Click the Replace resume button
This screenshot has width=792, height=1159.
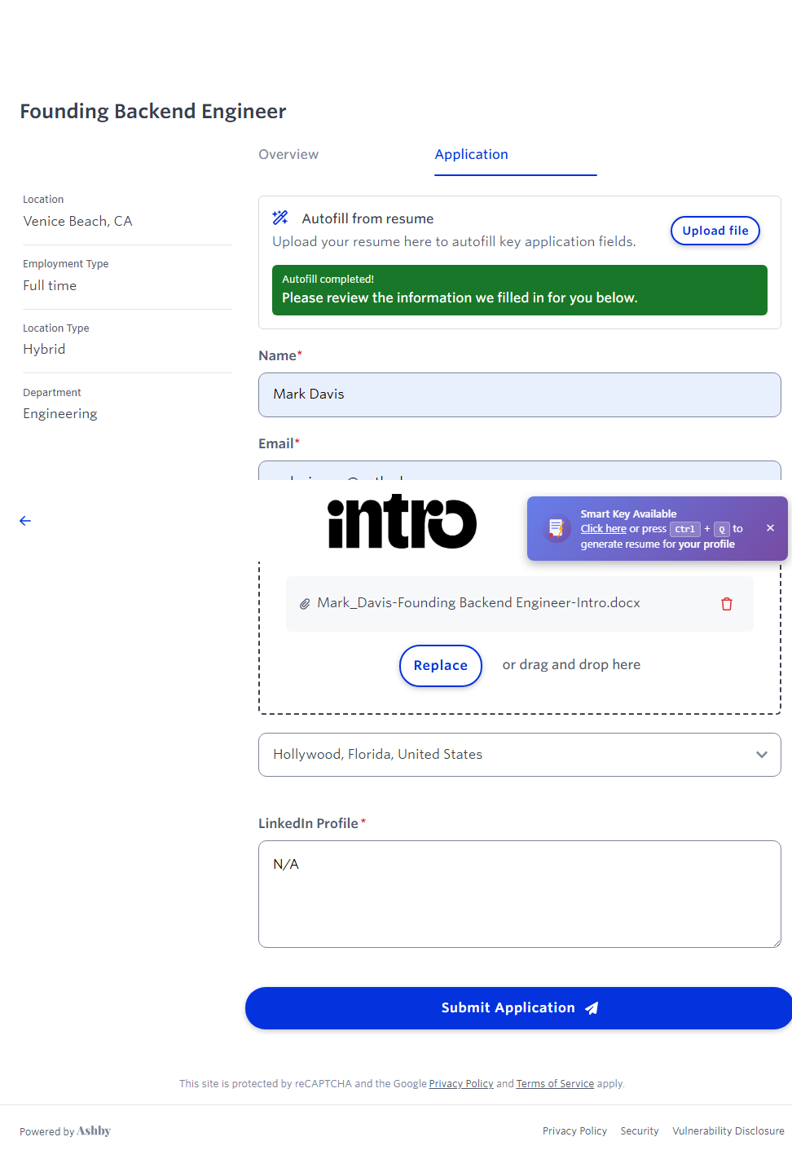coord(440,666)
